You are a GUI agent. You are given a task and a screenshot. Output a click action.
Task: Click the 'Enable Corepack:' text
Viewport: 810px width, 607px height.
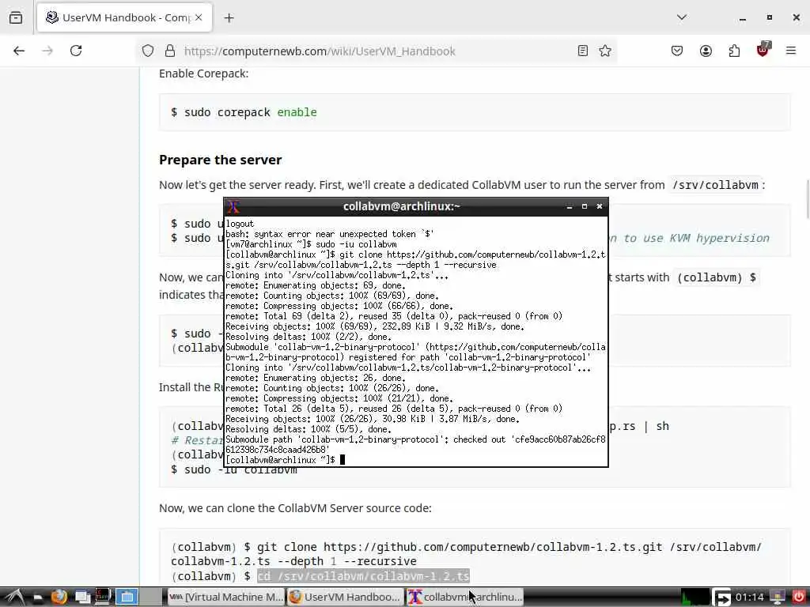coord(203,74)
